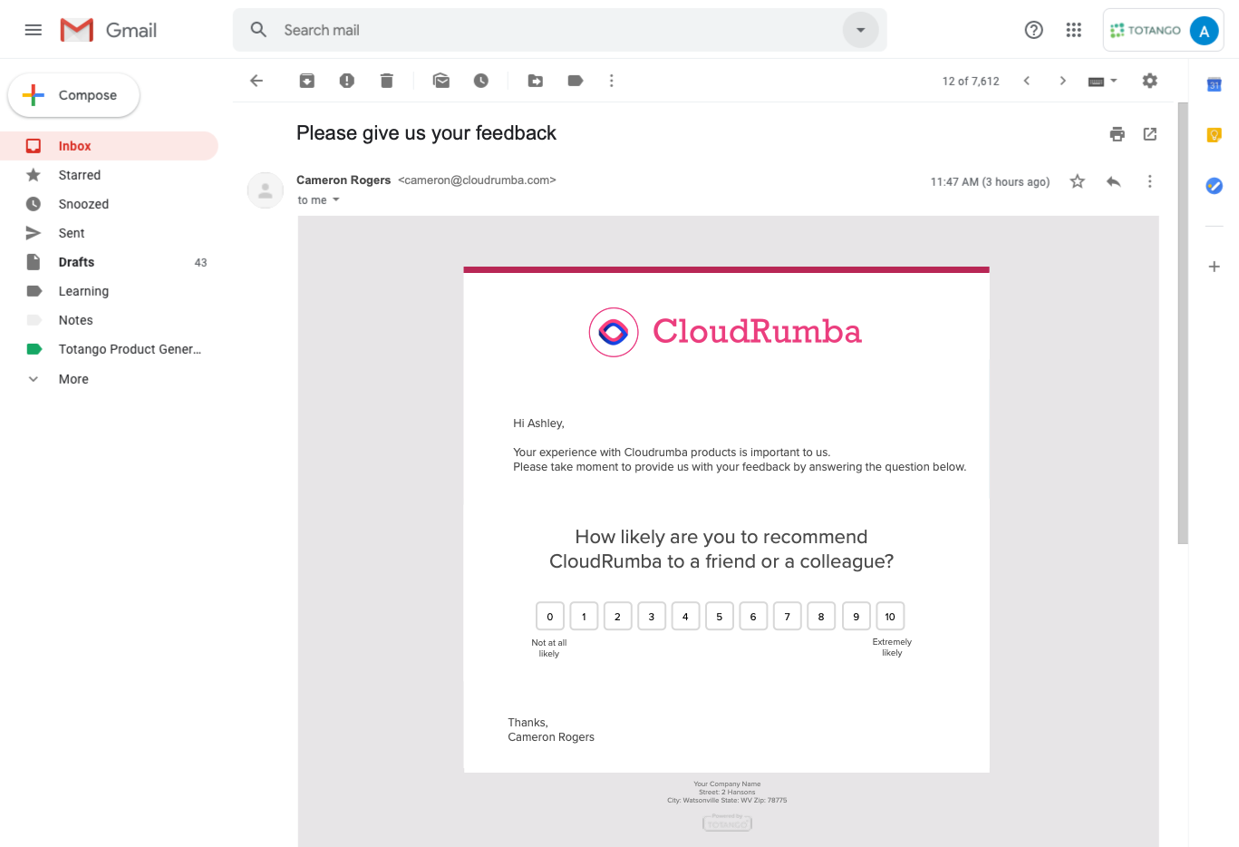Open the Totango account avatar

(1204, 31)
